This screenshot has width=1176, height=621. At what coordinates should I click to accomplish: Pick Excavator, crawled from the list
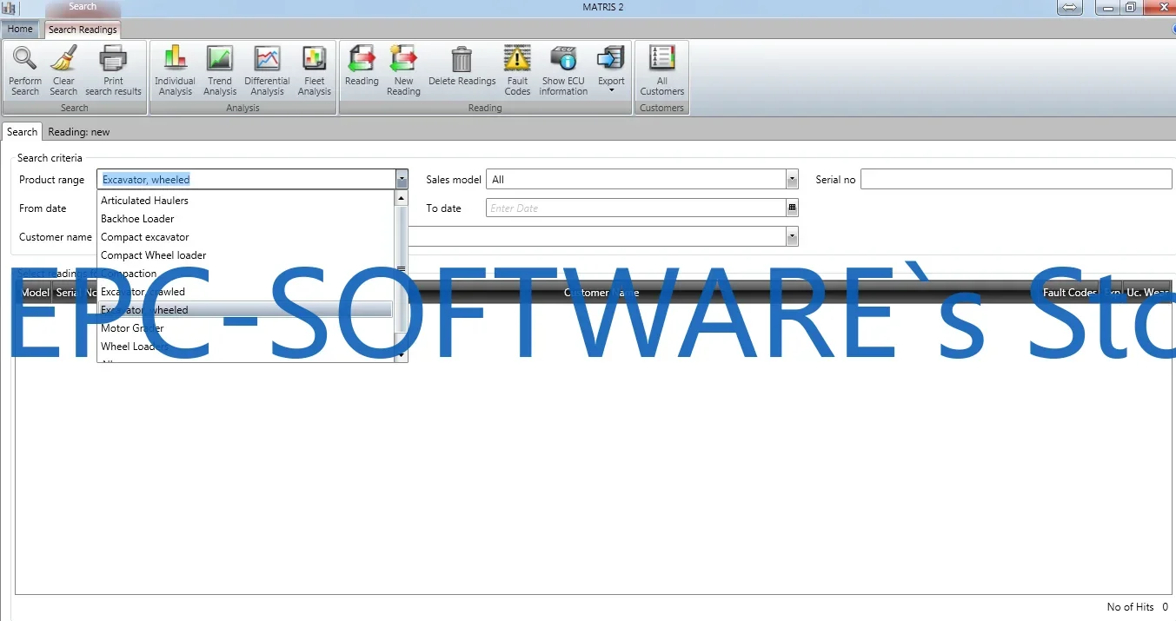point(246,292)
